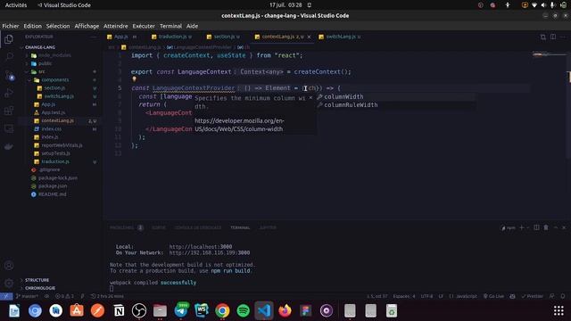Viewport: 571px width, 321px height.
Task: Open editor More Actions ellipsis
Action: pyautogui.click(x=563, y=37)
